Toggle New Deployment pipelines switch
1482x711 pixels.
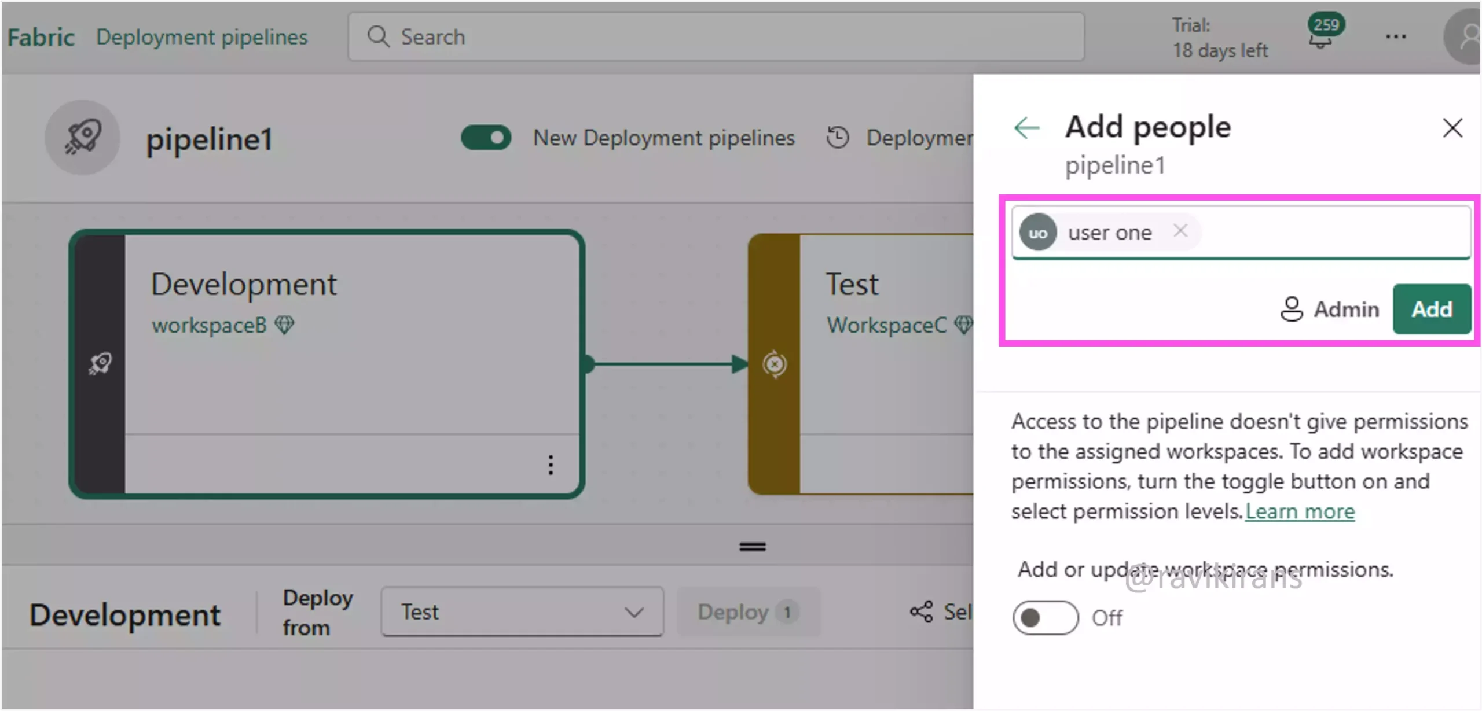coord(486,138)
